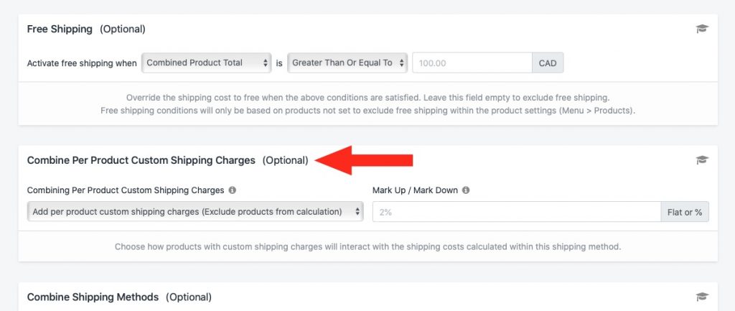Screen dimensions: 735x311
Task: Click the Combine Shipping Methods heading
Action: coord(93,297)
